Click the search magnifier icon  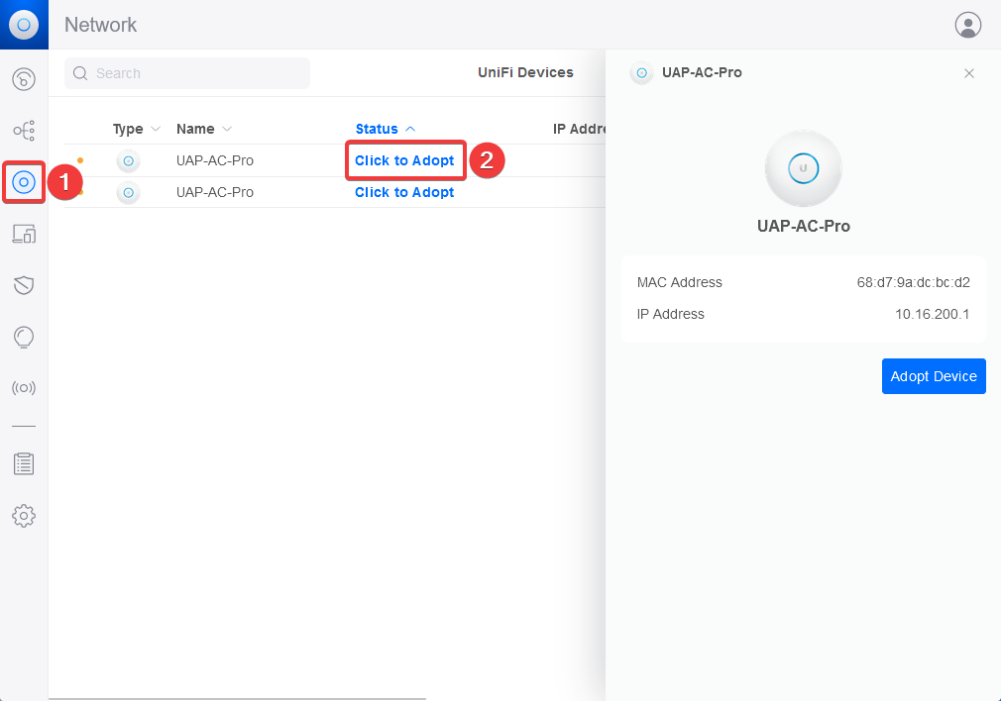pyautogui.click(x=80, y=73)
